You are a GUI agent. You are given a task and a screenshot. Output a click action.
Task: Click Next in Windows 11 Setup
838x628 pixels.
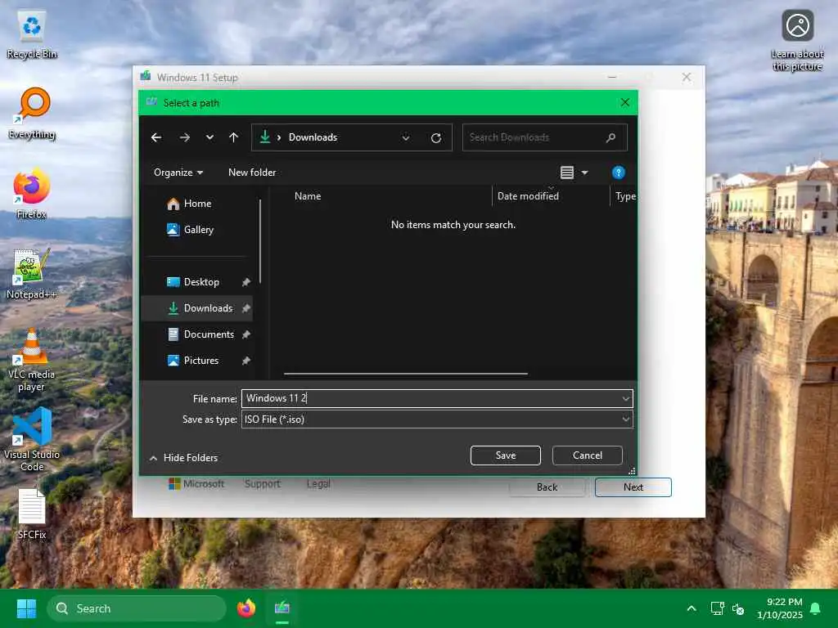(633, 487)
